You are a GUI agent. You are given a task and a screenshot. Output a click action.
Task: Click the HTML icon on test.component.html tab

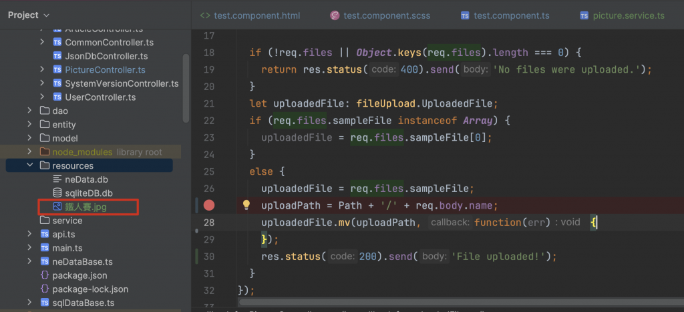(205, 15)
